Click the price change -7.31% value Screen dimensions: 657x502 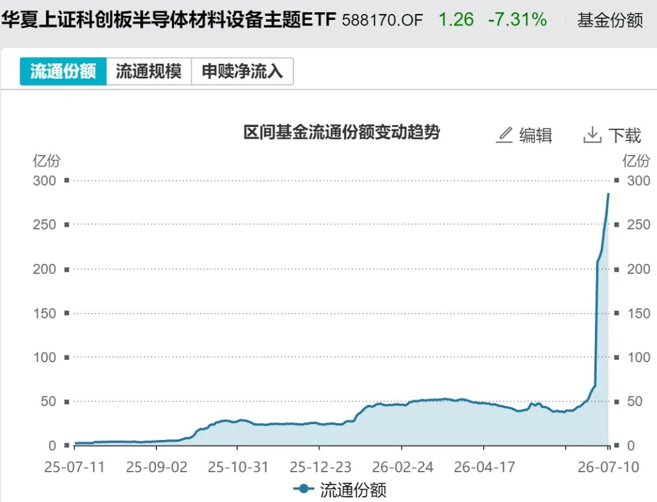pyautogui.click(x=518, y=19)
